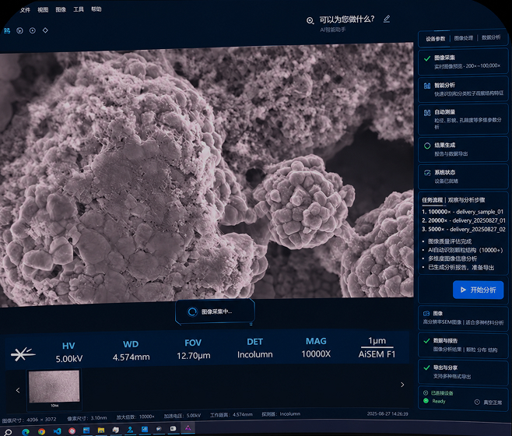Click the 多维度图像信息分析 bullet item

[x=452, y=258]
